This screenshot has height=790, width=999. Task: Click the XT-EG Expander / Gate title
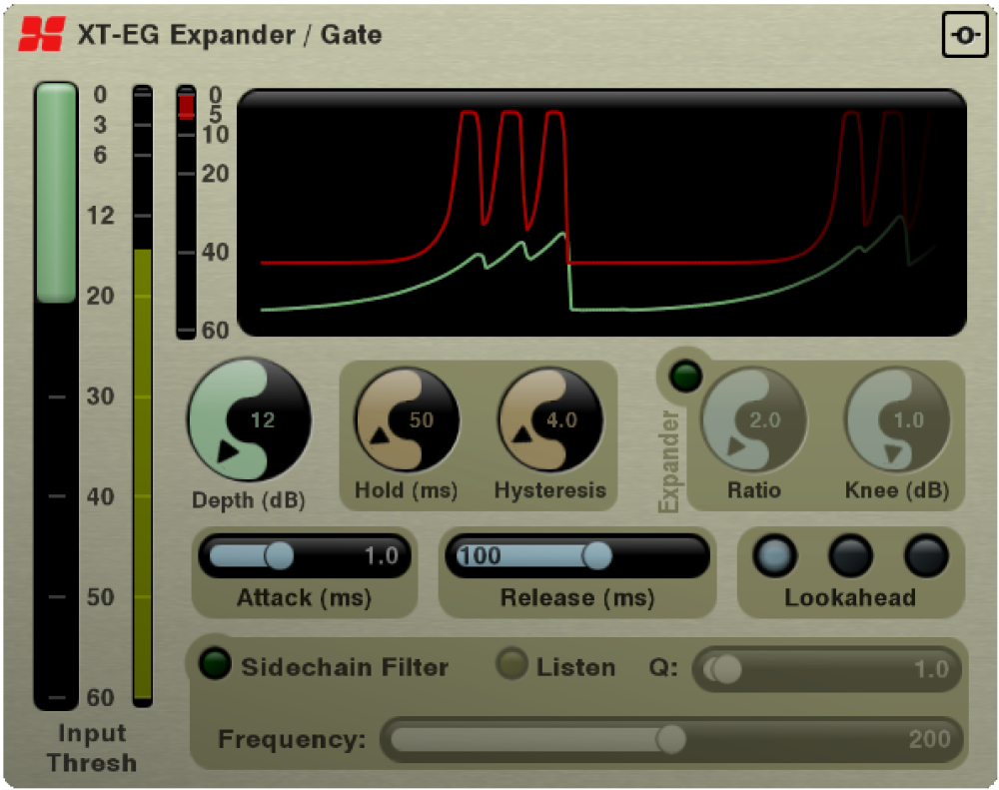pos(230,35)
